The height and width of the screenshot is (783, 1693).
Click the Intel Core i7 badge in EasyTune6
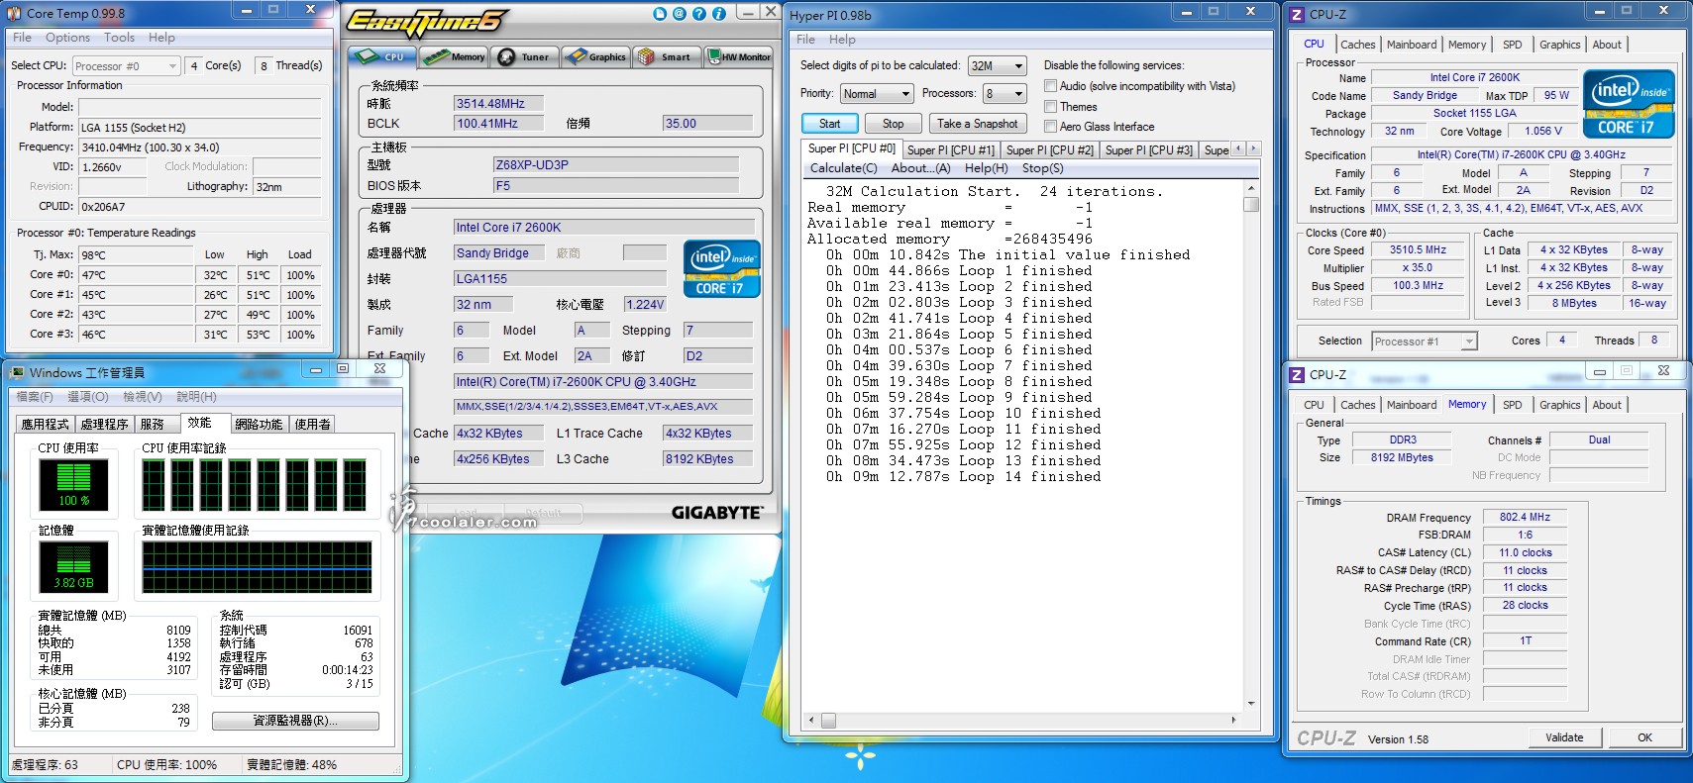click(x=722, y=268)
